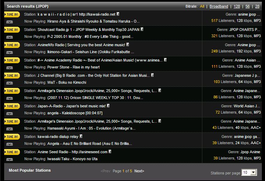Click Shoutcast Radio.jp 1 station name
The height and width of the screenshot is (181, 265).
click(88, 30)
